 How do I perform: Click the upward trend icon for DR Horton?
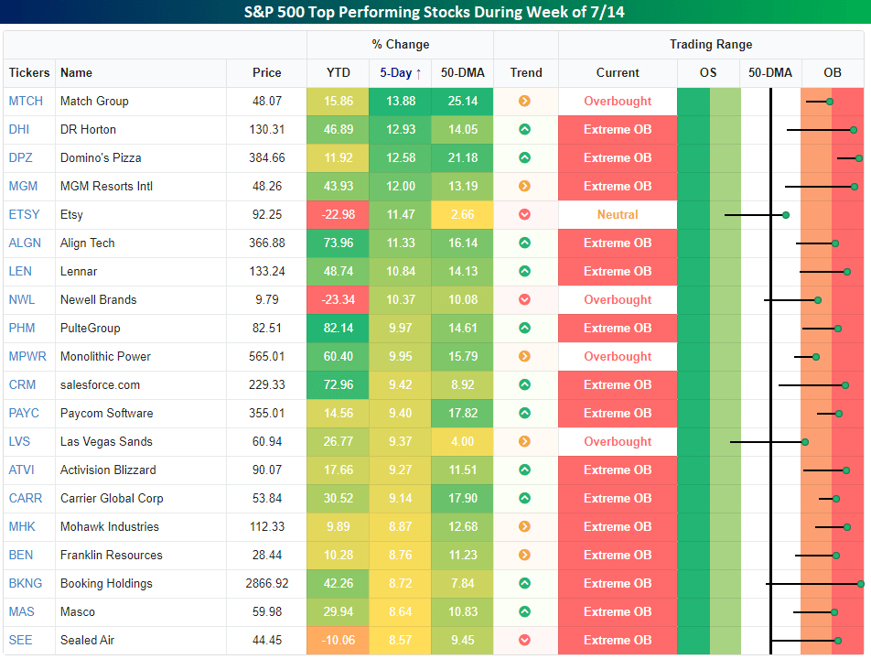[524, 129]
